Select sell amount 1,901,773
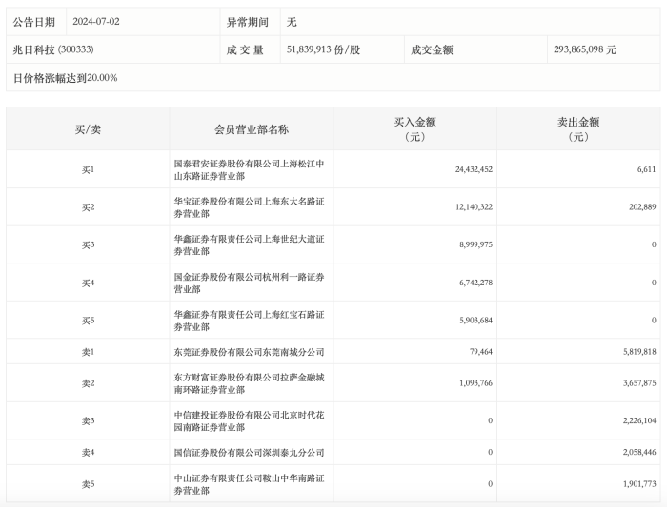 pos(639,483)
